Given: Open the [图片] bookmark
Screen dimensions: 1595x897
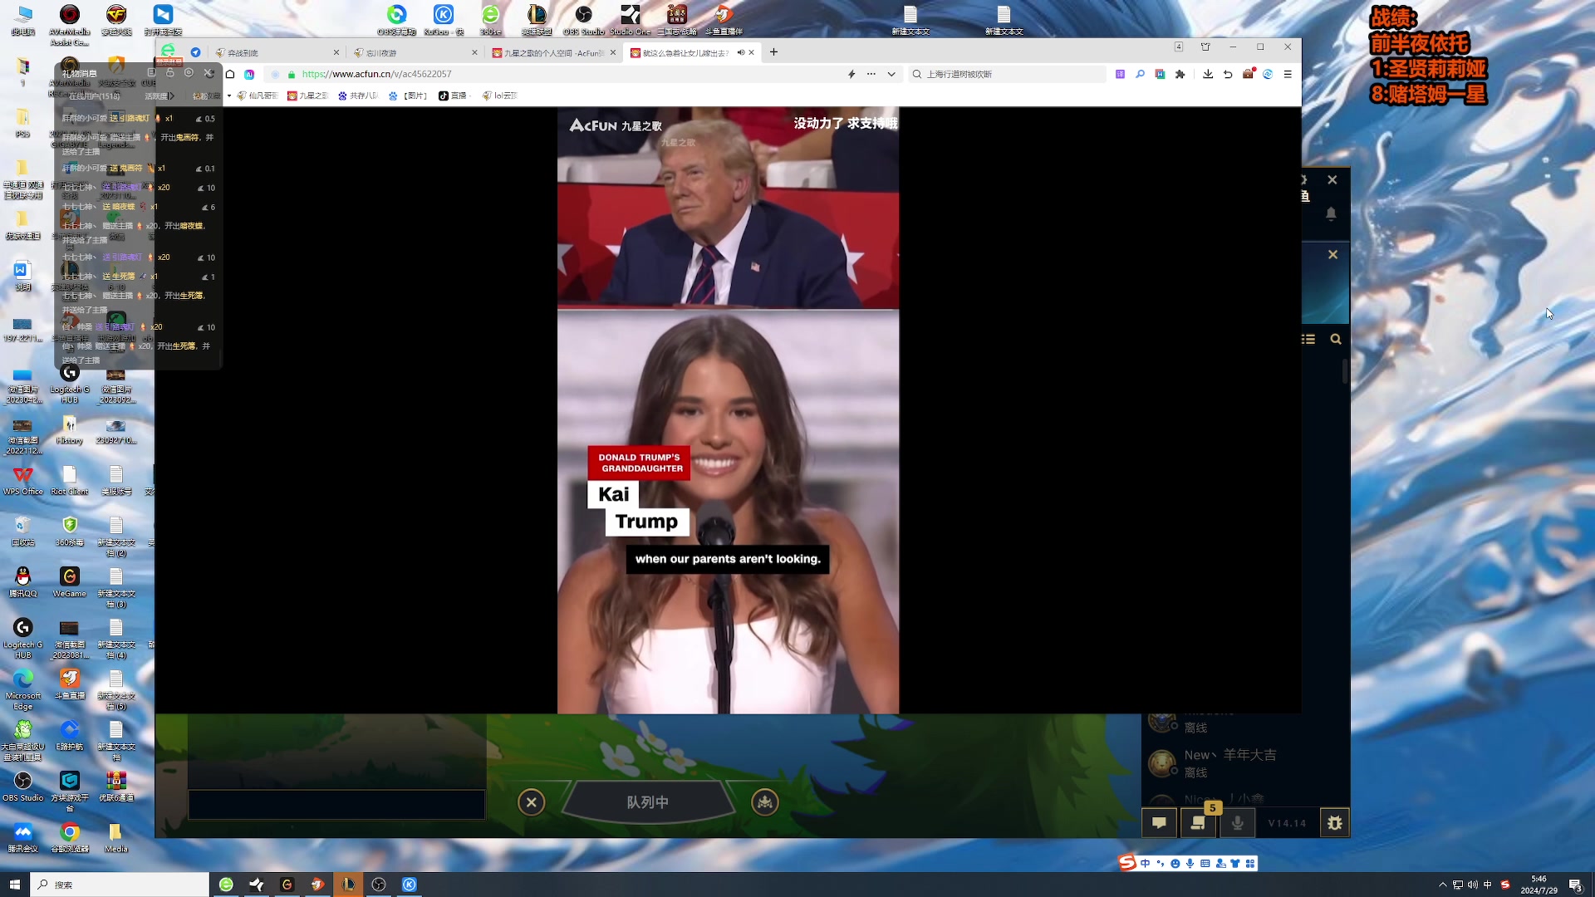Looking at the screenshot, I should click(x=408, y=96).
